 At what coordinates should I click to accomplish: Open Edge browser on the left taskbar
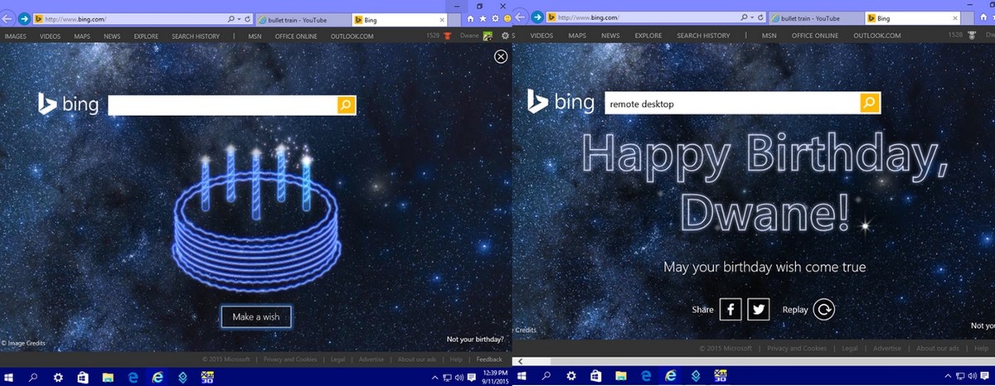pyautogui.click(x=133, y=377)
